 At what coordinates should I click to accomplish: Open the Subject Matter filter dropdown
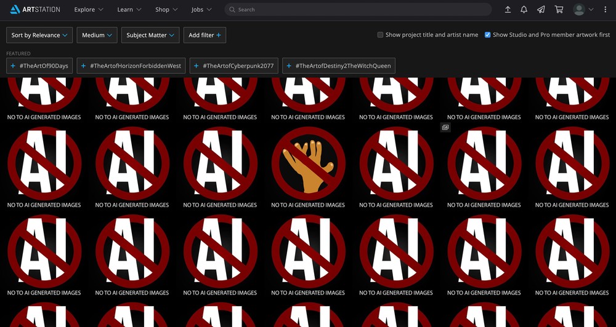click(x=150, y=35)
